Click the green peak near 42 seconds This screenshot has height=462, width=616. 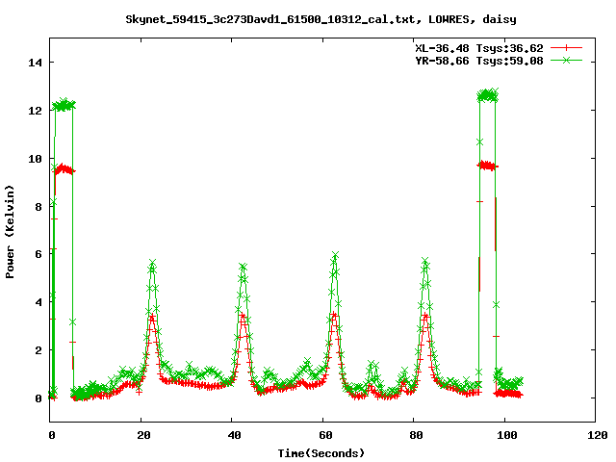click(243, 268)
